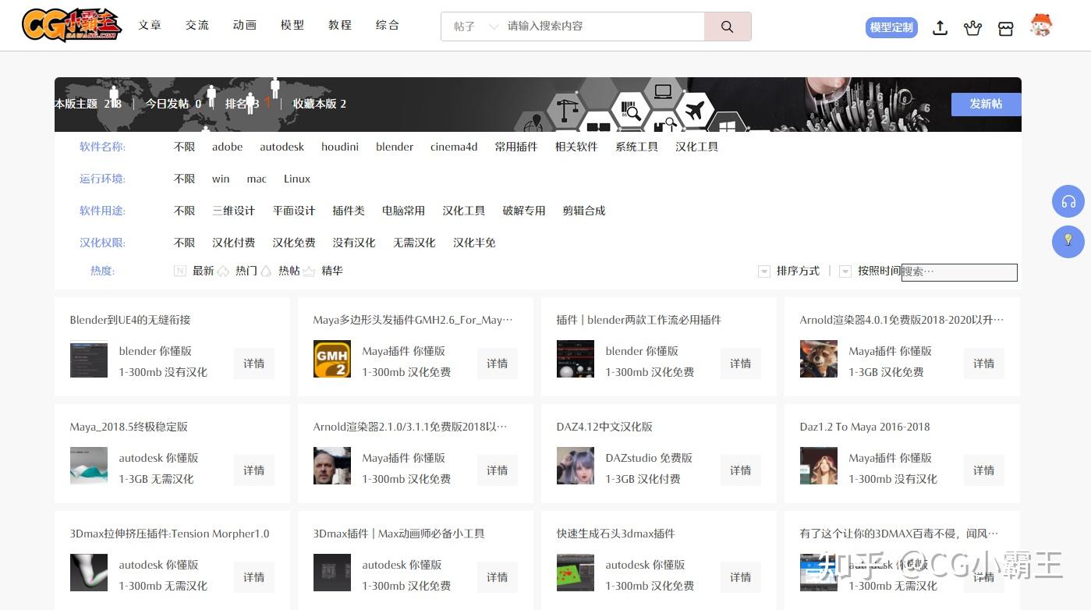
Task: Filter software name by 系统工具
Action: click(636, 147)
